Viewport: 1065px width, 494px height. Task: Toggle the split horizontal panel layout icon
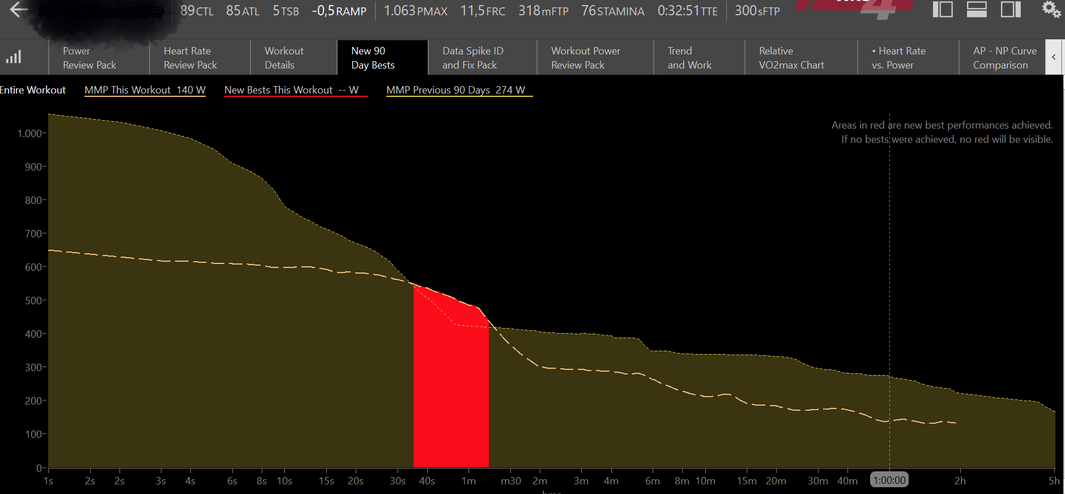click(977, 10)
